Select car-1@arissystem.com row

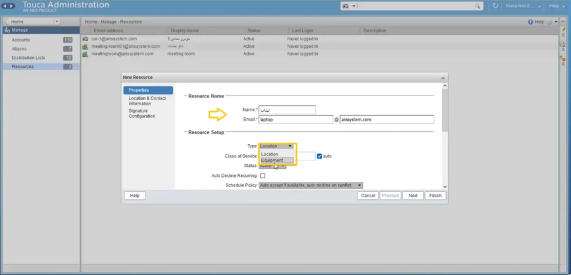(320, 38)
